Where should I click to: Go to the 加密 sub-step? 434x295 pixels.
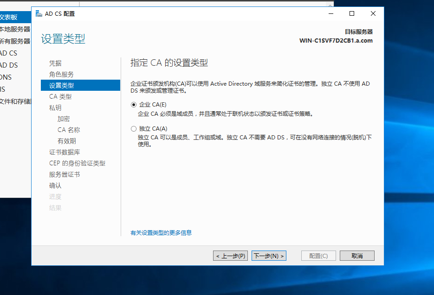point(64,119)
